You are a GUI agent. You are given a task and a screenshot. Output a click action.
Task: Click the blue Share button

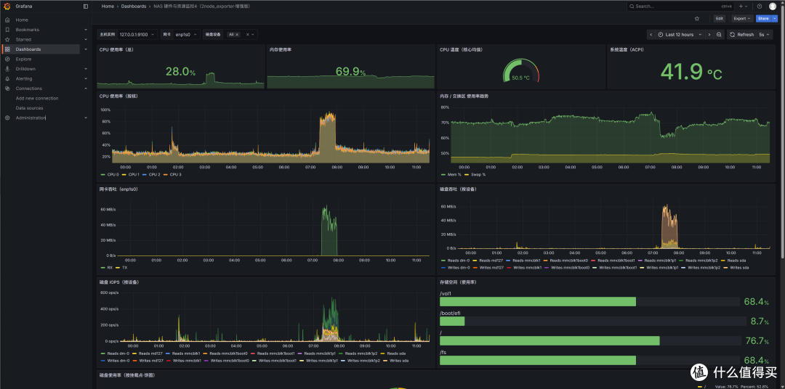tap(763, 18)
